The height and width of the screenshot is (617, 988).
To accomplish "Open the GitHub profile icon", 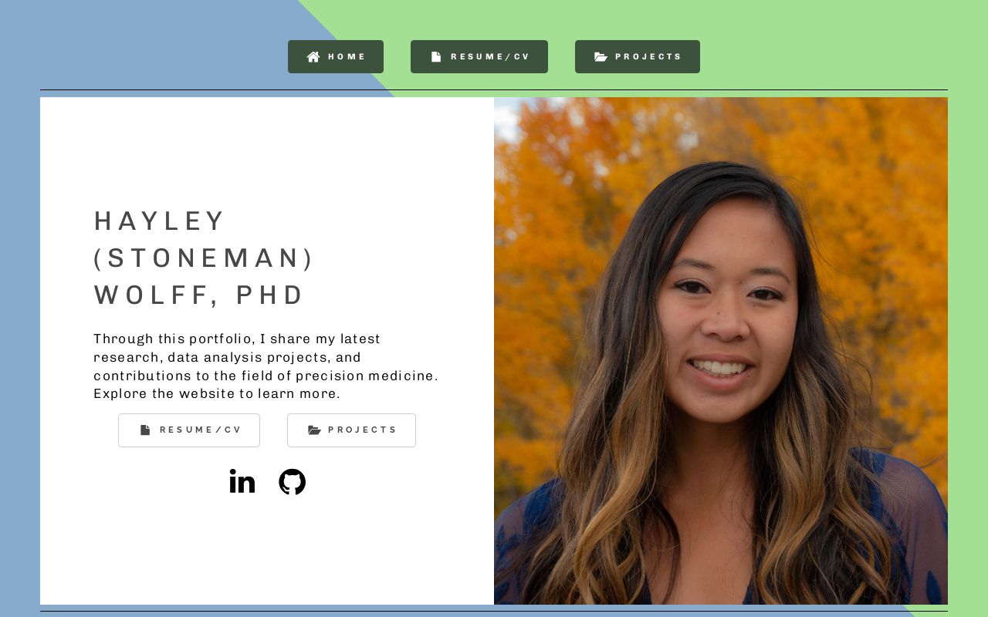I will [292, 481].
